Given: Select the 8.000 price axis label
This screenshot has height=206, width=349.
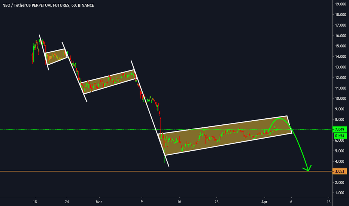Looking at the screenshot, I should pos(339,119).
